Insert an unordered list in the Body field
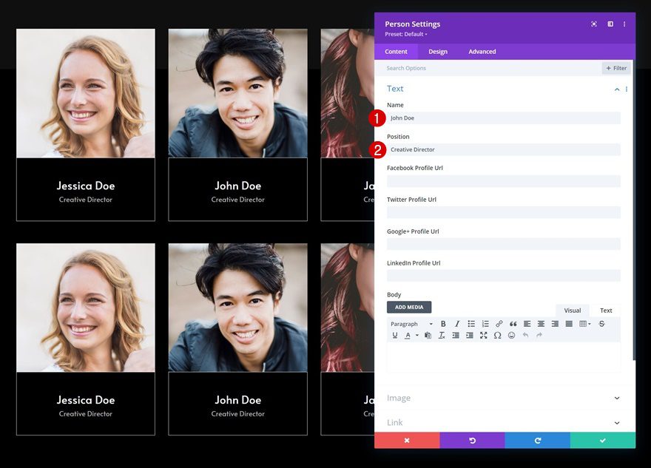The width and height of the screenshot is (651, 468). (470, 323)
